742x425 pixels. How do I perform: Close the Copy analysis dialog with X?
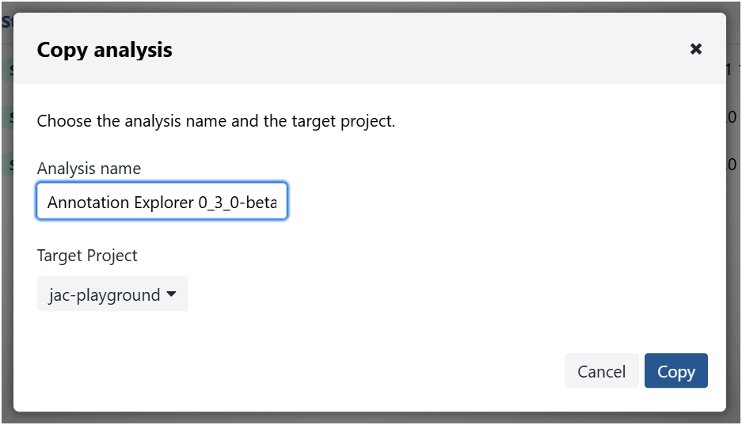point(696,49)
